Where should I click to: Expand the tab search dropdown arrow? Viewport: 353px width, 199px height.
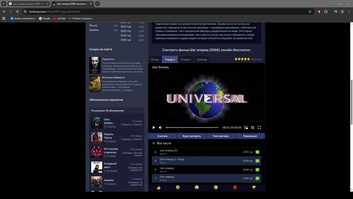4,4
